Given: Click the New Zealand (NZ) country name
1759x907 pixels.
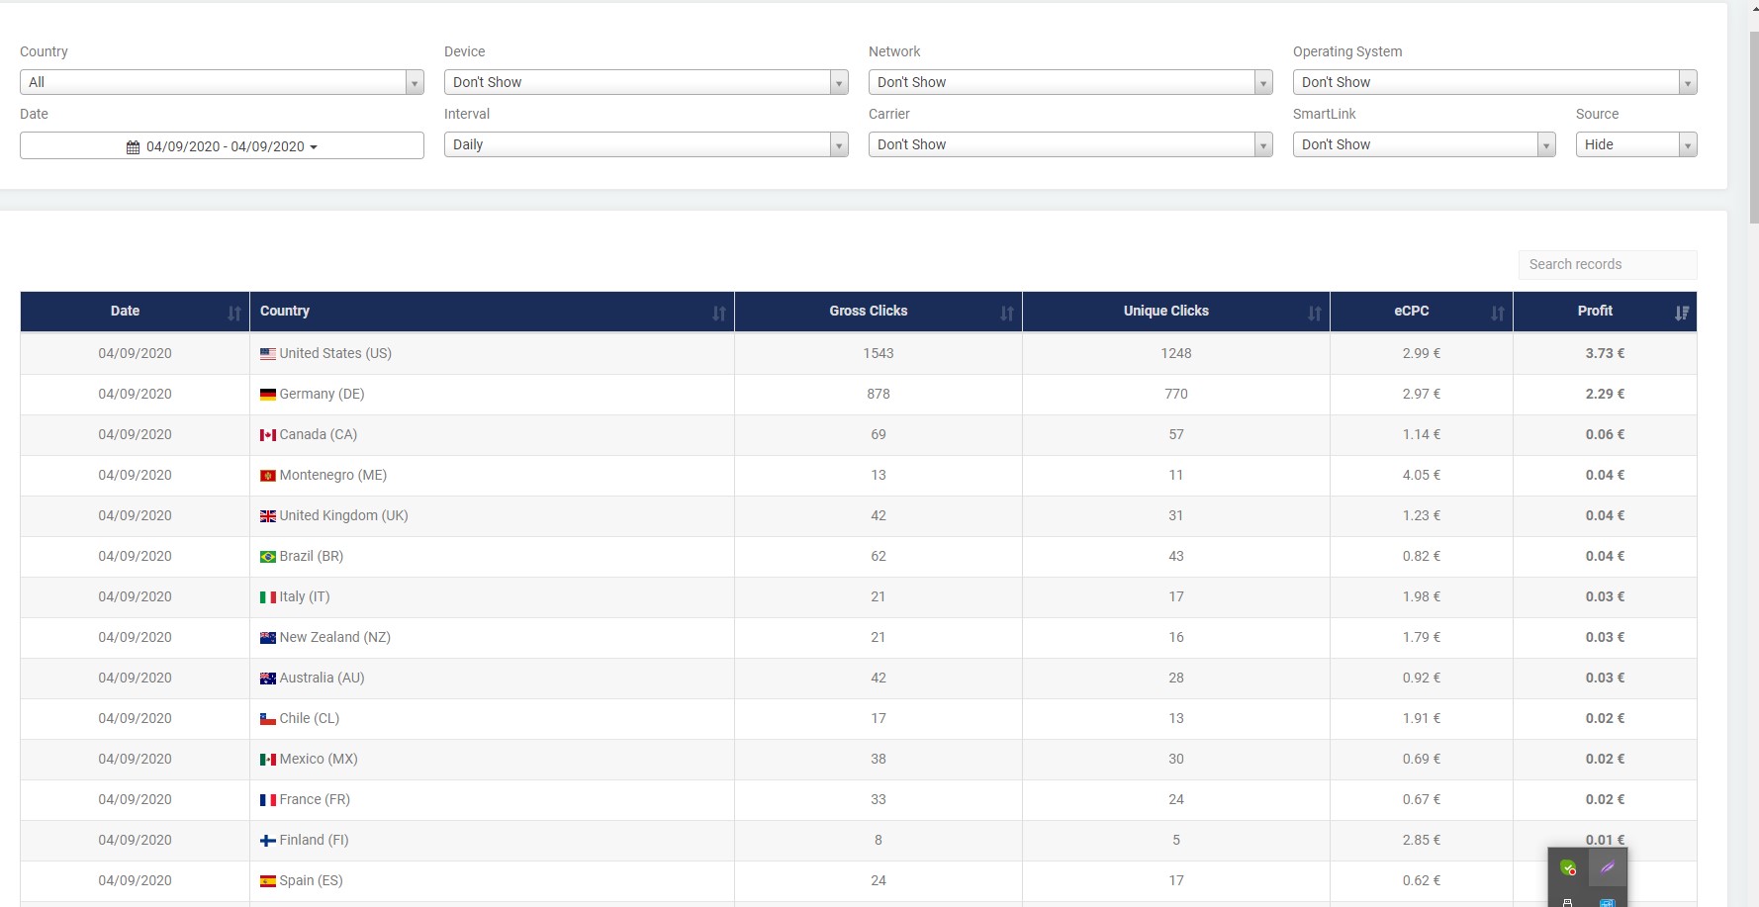Looking at the screenshot, I should tap(335, 637).
